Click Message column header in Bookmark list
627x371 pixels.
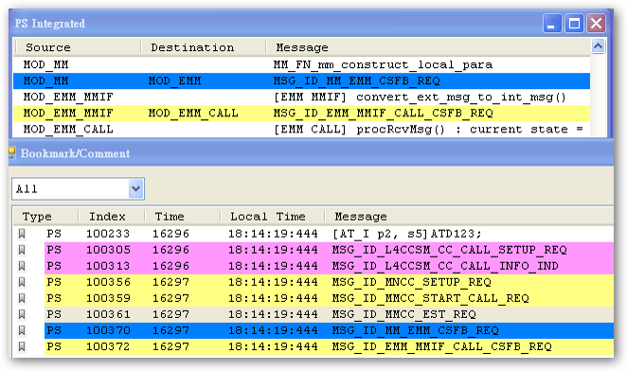469,217
